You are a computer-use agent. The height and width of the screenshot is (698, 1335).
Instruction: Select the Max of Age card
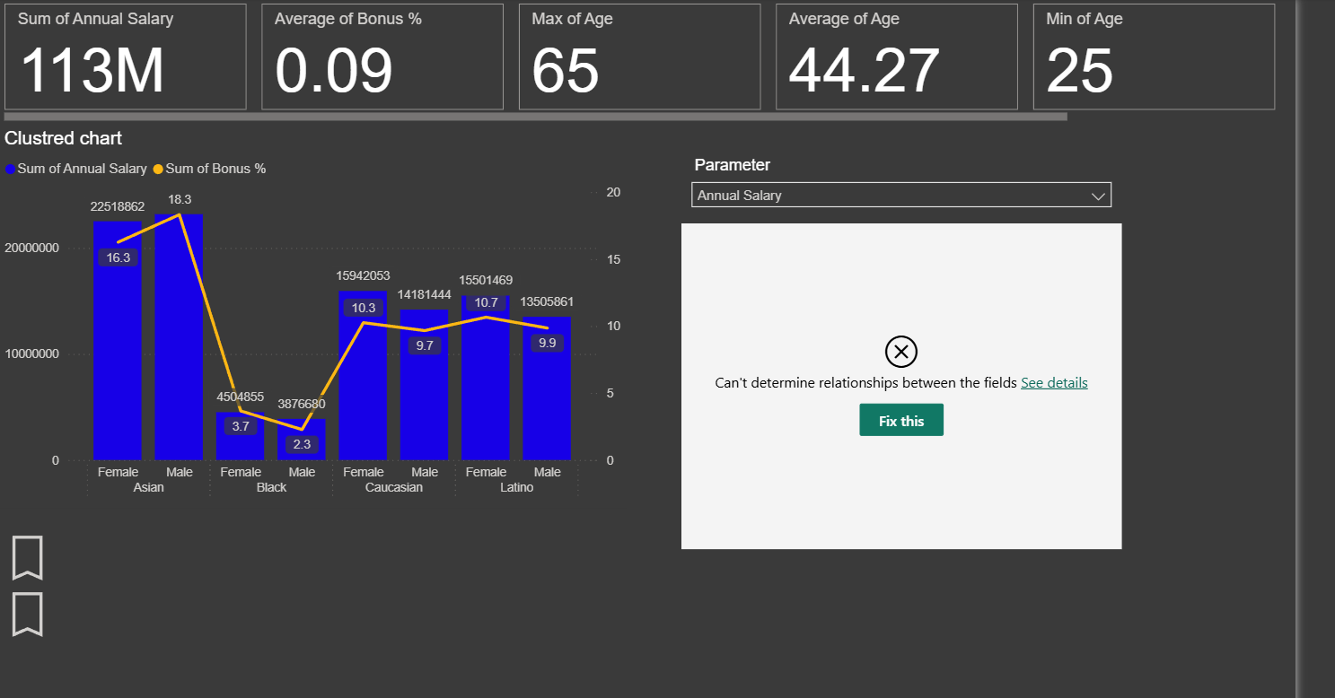[x=639, y=57]
